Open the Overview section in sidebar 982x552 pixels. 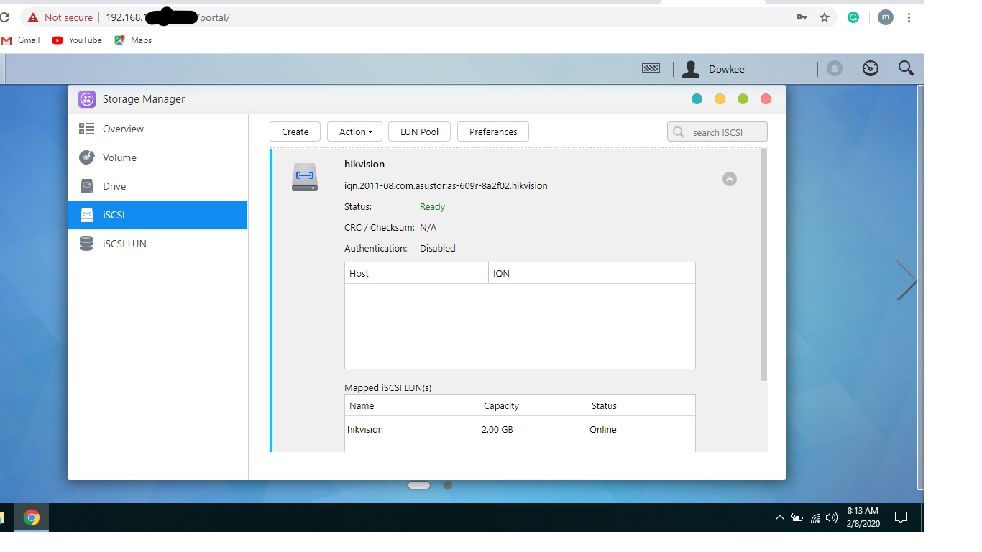tap(122, 129)
